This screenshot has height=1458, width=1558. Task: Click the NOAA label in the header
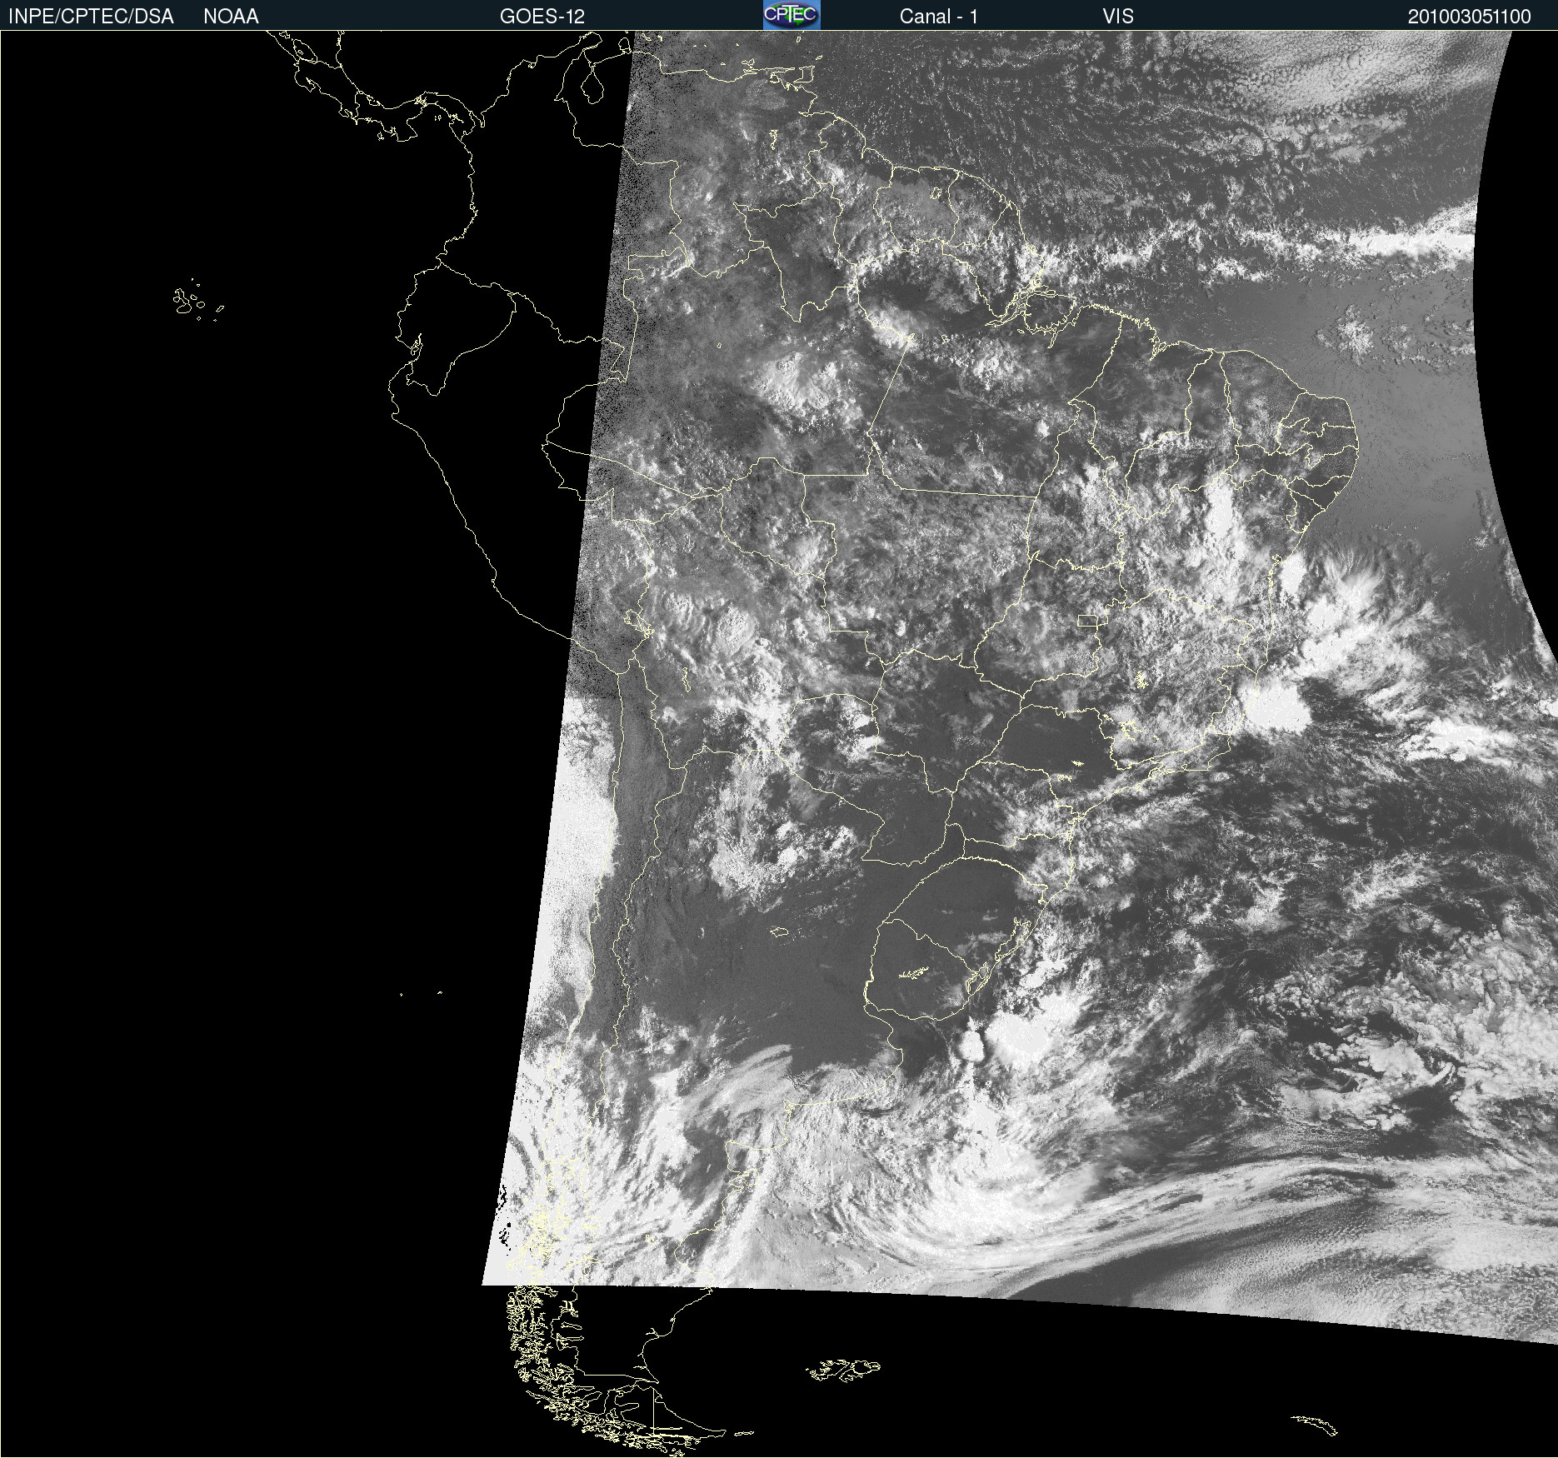point(231,16)
